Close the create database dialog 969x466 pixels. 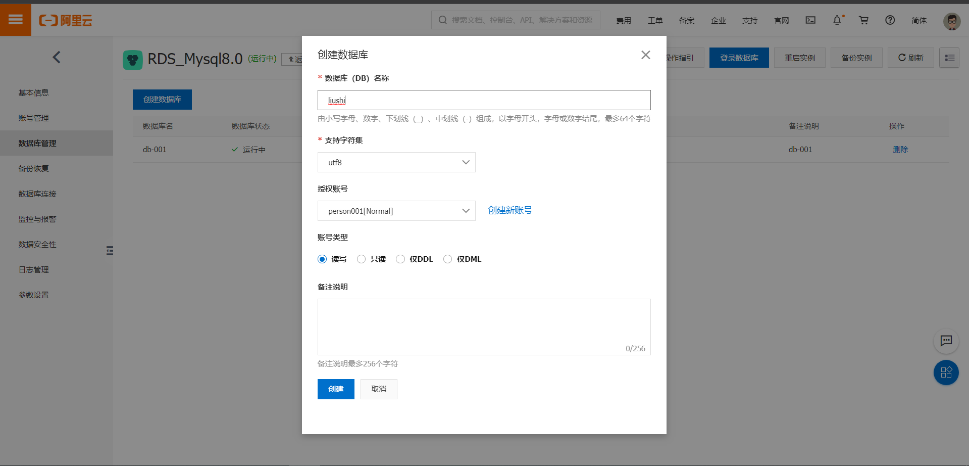[x=646, y=55]
